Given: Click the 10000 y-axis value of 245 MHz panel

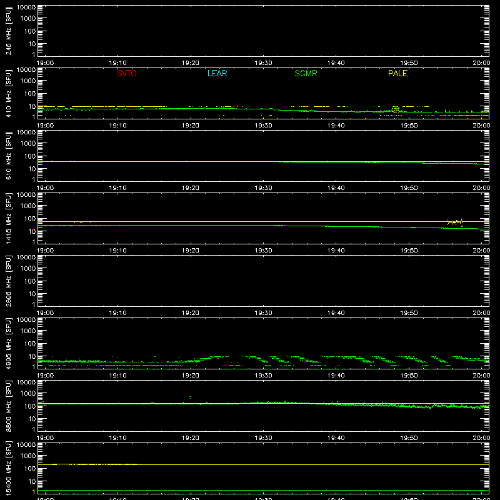Looking at the screenshot, I should pyautogui.click(x=26, y=7).
